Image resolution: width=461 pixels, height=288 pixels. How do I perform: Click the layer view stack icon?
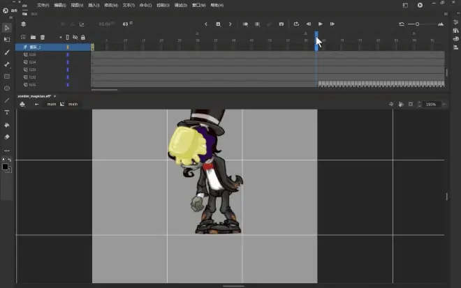(x=23, y=24)
